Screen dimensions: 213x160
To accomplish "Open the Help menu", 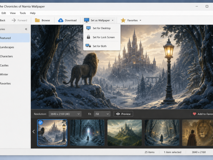I will (33, 13).
